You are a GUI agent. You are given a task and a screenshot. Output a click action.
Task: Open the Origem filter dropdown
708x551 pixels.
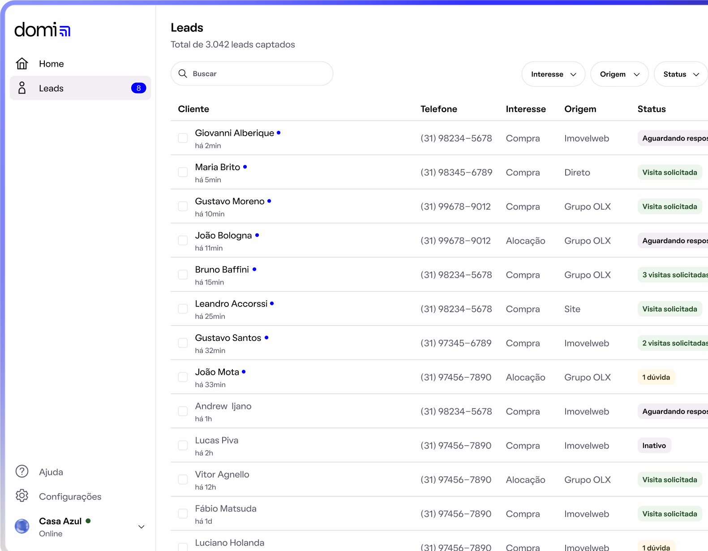pyautogui.click(x=619, y=74)
